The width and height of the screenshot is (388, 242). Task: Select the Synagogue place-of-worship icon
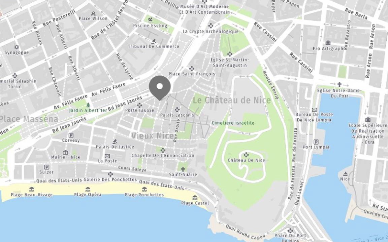click(x=16, y=47)
